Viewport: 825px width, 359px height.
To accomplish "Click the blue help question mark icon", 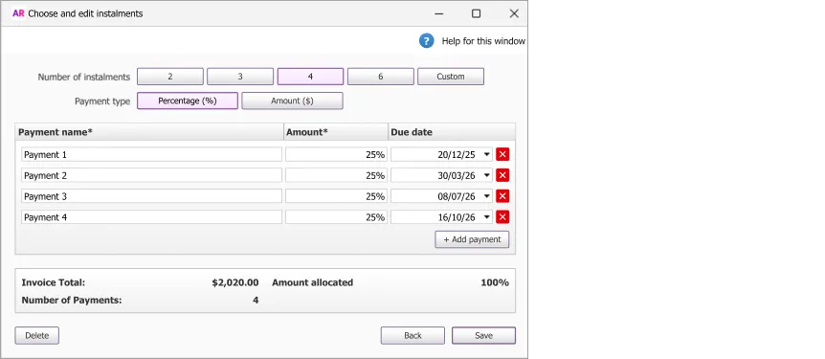I will point(426,41).
